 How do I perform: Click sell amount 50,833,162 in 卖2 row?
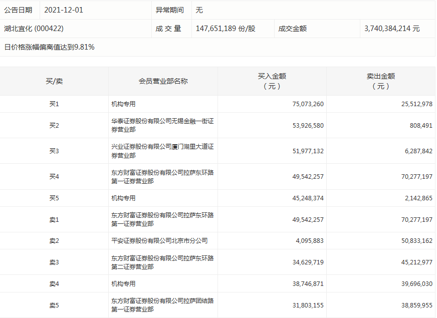[414, 241]
